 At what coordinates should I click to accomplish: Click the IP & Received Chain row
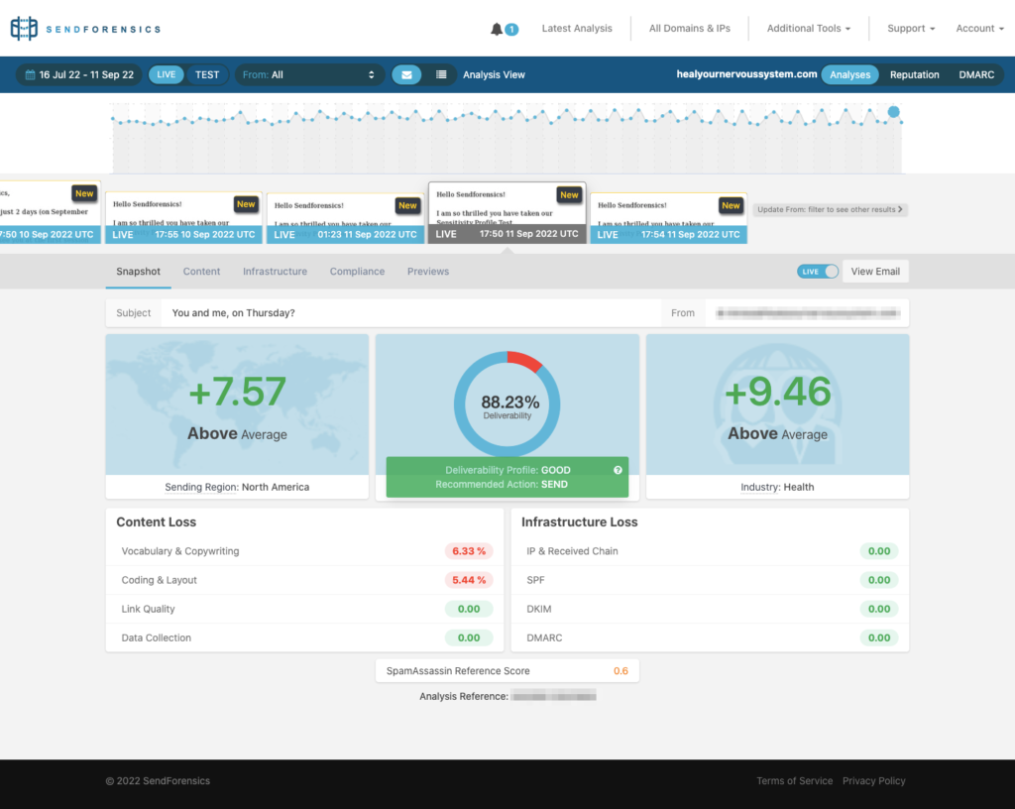(x=710, y=551)
